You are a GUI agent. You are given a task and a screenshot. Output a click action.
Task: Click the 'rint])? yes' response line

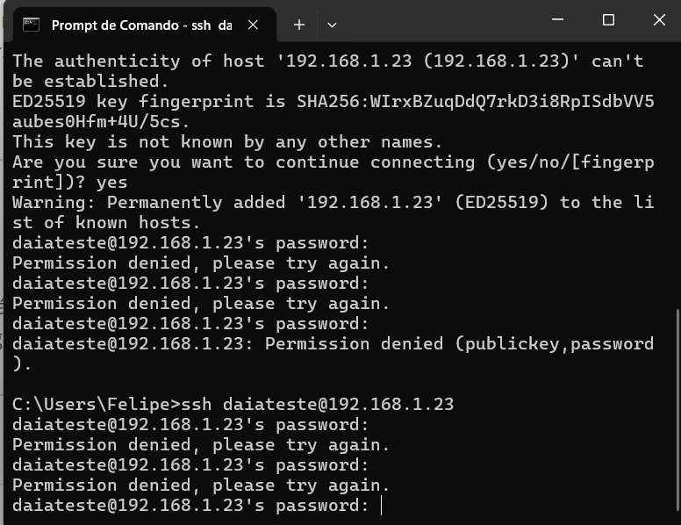(x=70, y=182)
